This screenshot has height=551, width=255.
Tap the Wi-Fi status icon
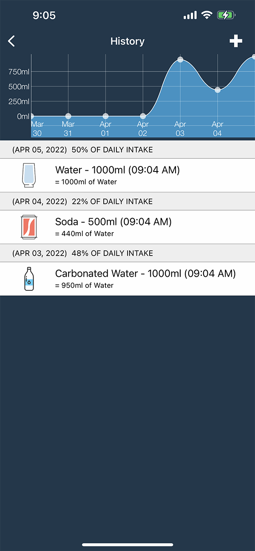pyautogui.click(x=207, y=16)
